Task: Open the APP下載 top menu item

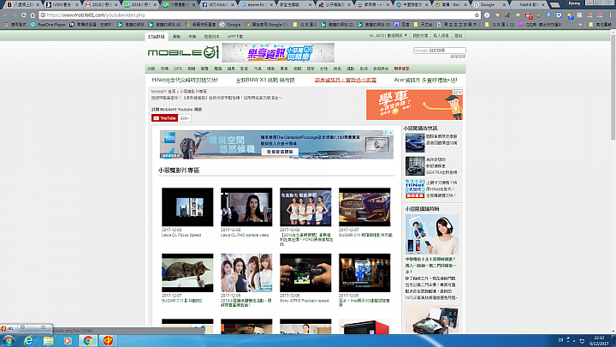Action: tap(235, 36)
